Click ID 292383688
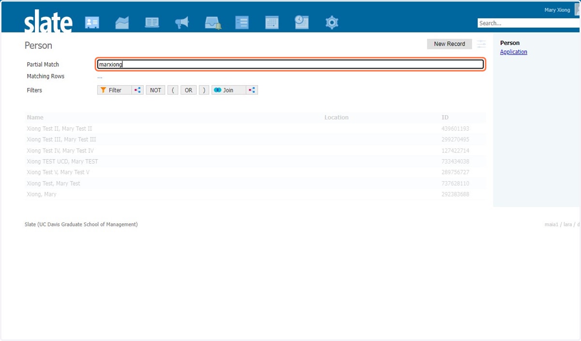The width and height of the screenshot is (581, 341). (455, 194)
